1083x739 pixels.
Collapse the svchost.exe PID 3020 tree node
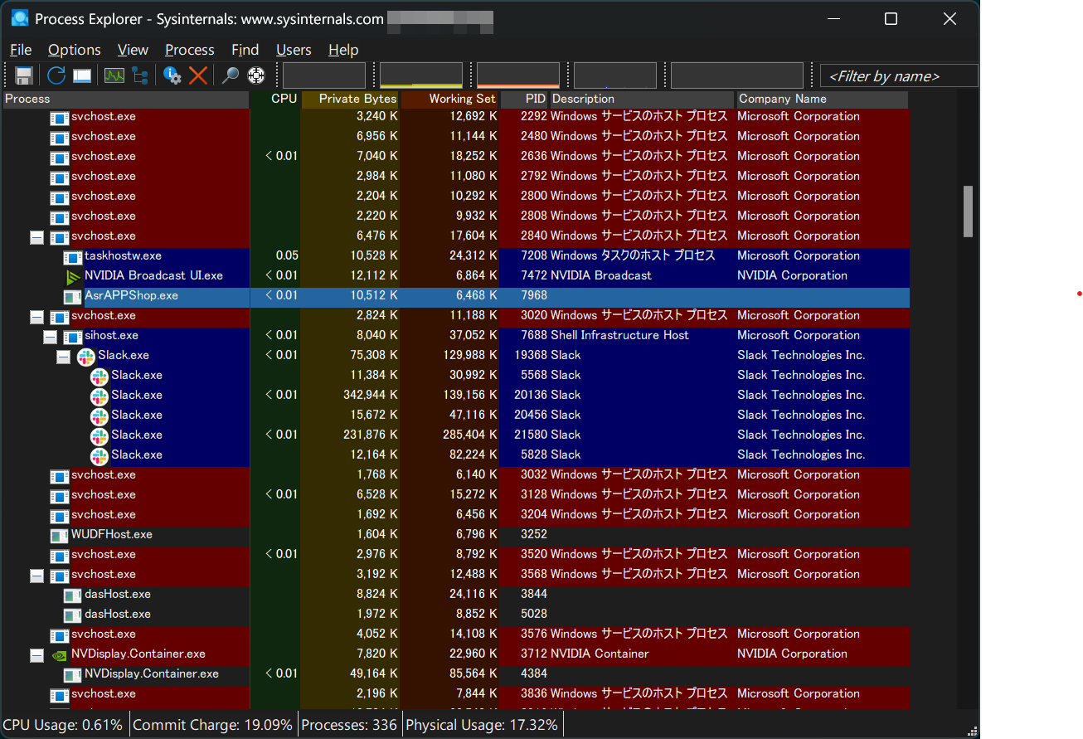point(36,317)
